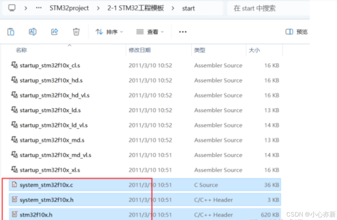Select file name startup_stm32f10x_hd_vl.s

coord(54,95)
